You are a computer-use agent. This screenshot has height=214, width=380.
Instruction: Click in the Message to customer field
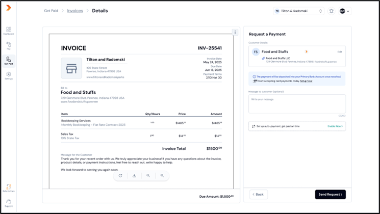pos(297,104)
